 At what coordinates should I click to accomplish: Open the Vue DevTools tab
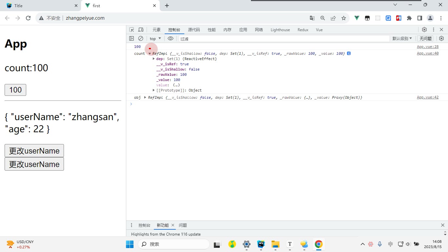pos(319,30)
